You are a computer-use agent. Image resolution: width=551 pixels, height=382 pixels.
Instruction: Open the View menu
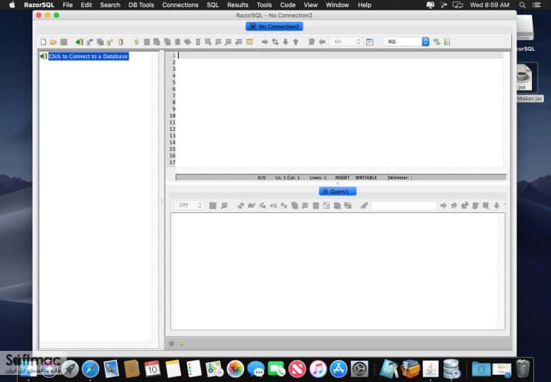tap(311, 5)
